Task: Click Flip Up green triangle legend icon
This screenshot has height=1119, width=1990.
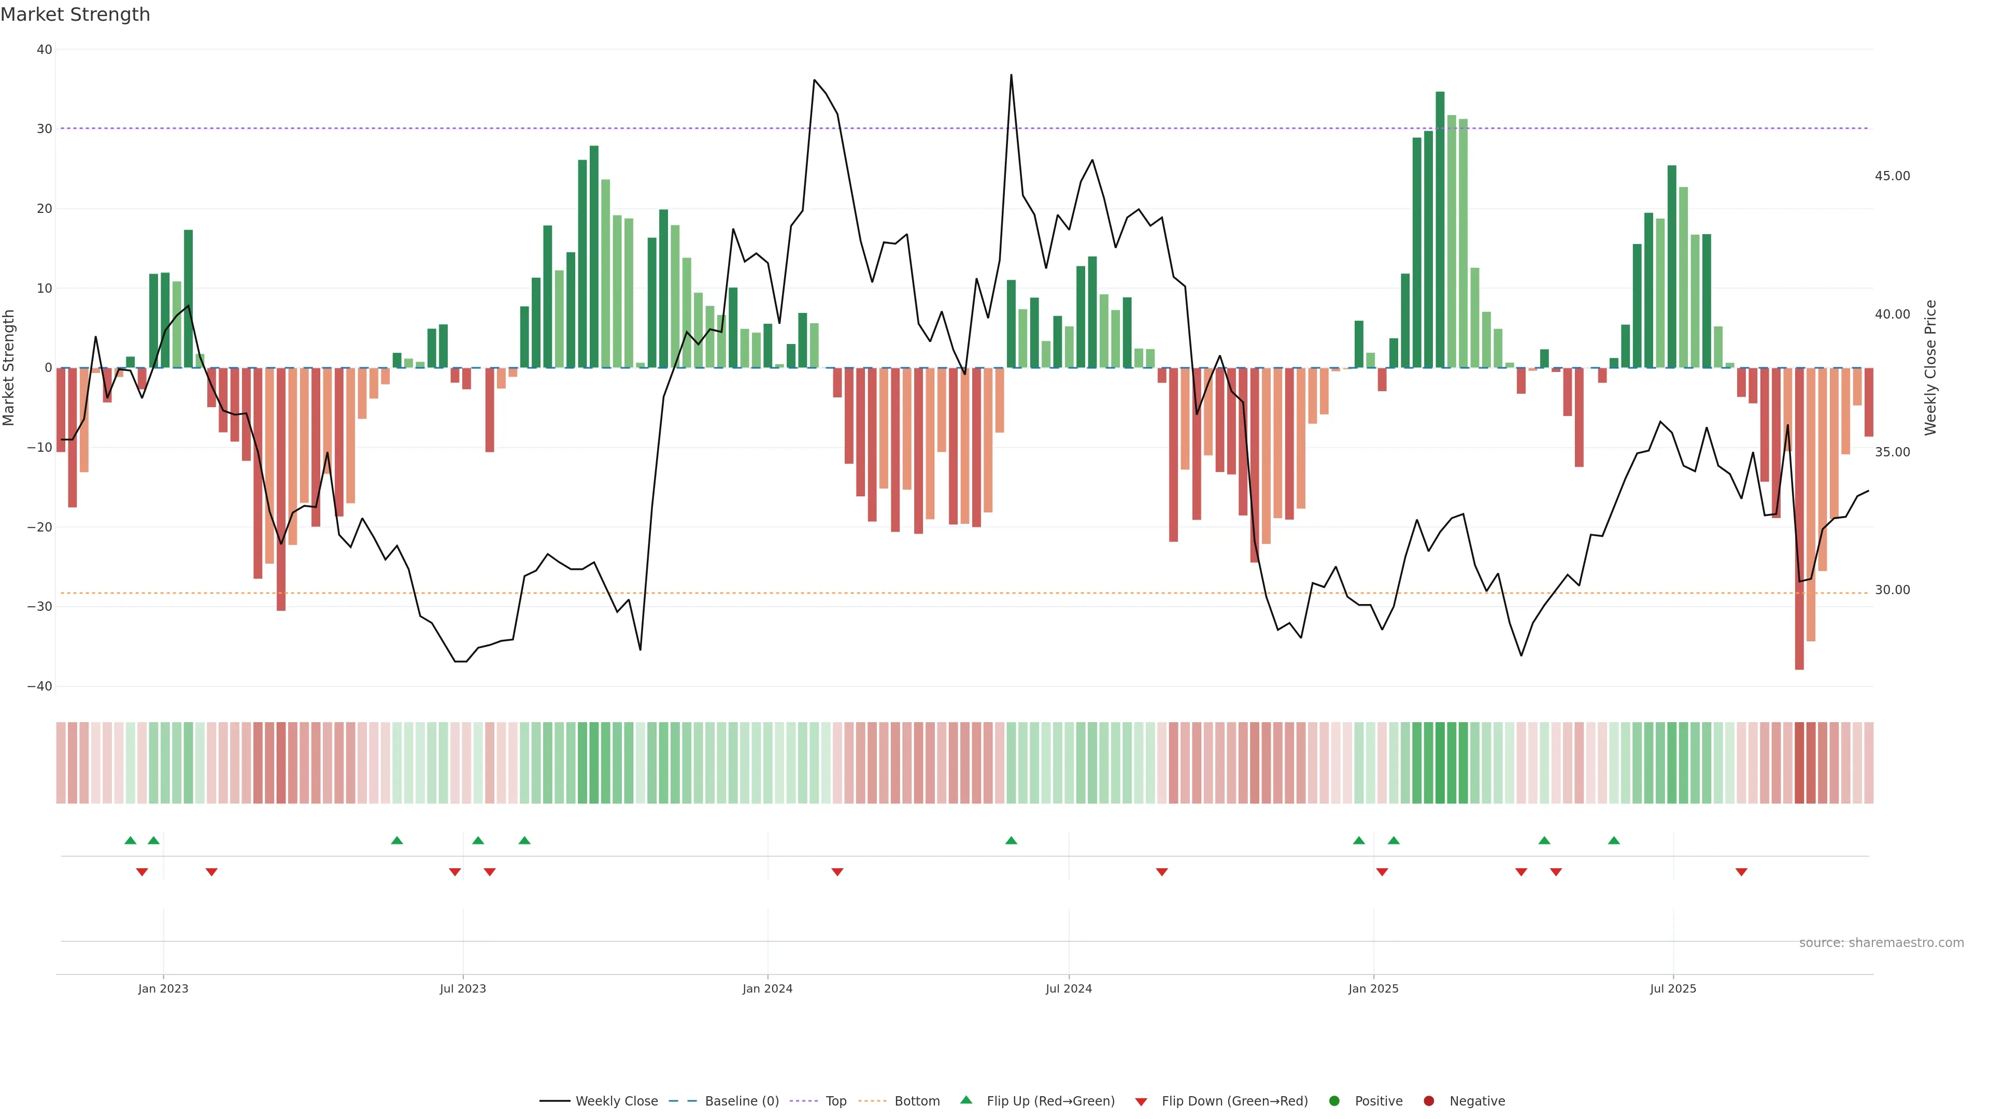Action: [x=965, y=1100]
